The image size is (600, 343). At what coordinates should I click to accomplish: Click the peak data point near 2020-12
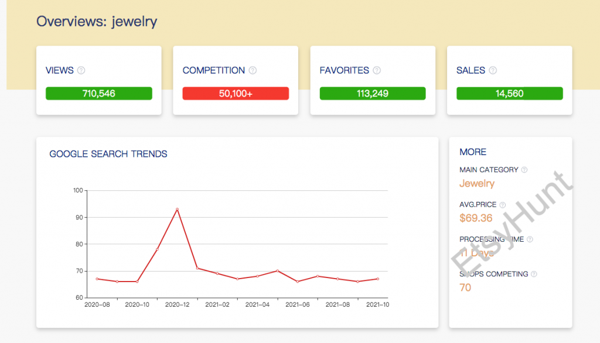177,209
